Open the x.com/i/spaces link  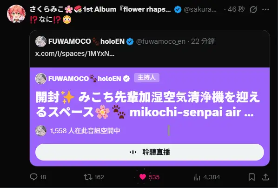pyautogui.click(x=75, y=54)
